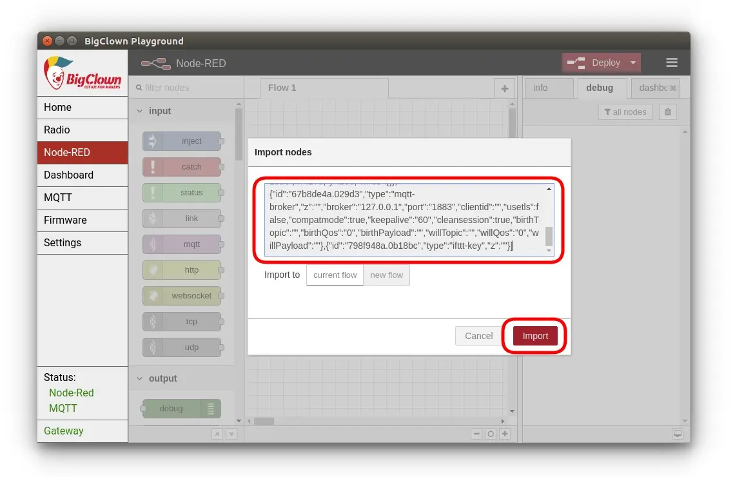Select the websocket node in palette

coord(182,296)
